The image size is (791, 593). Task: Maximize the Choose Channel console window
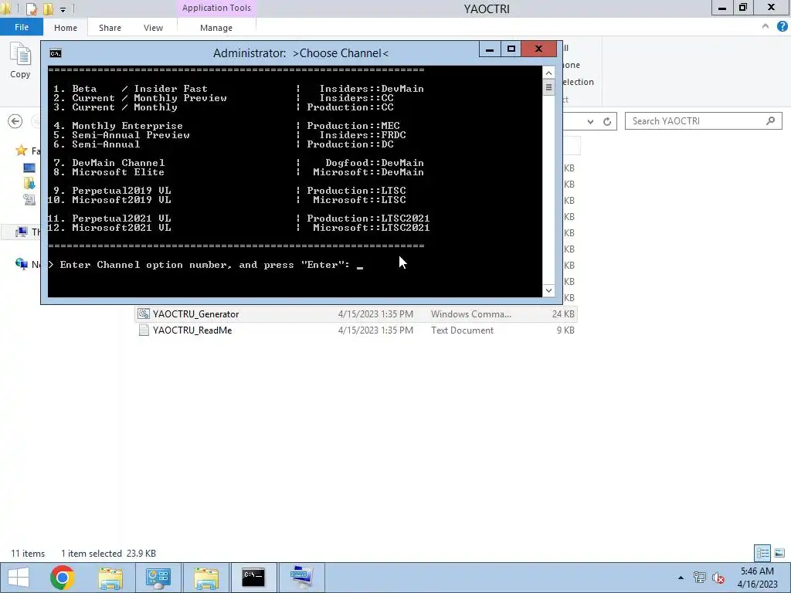click(511, 49)
